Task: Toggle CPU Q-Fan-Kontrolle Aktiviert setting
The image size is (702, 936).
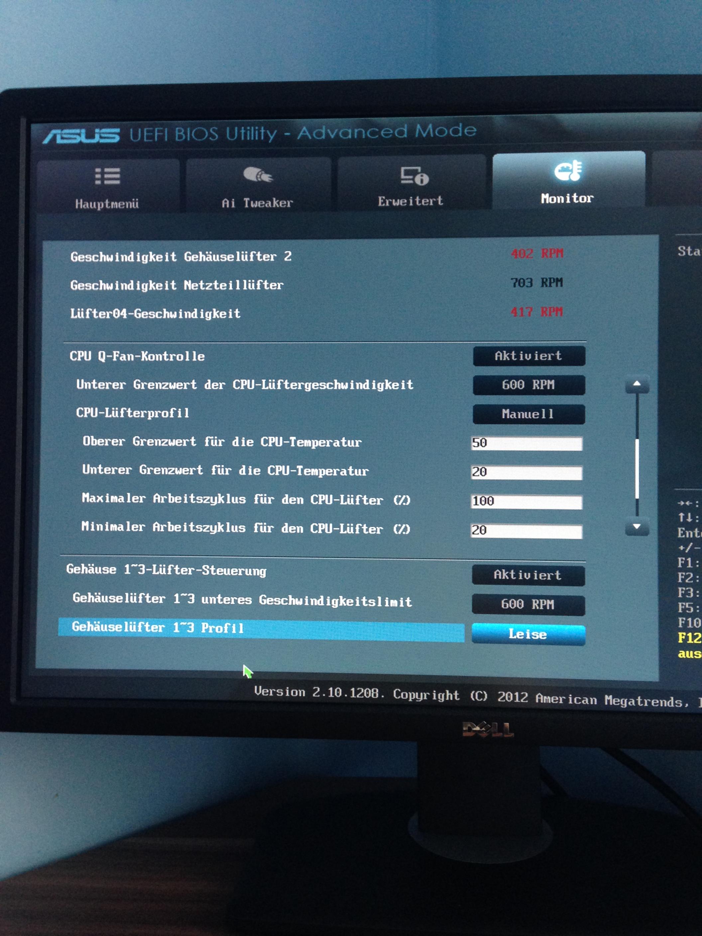Action: 529,356
